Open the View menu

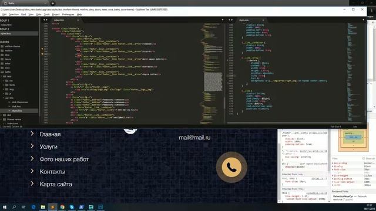click(x=31, y=15)
